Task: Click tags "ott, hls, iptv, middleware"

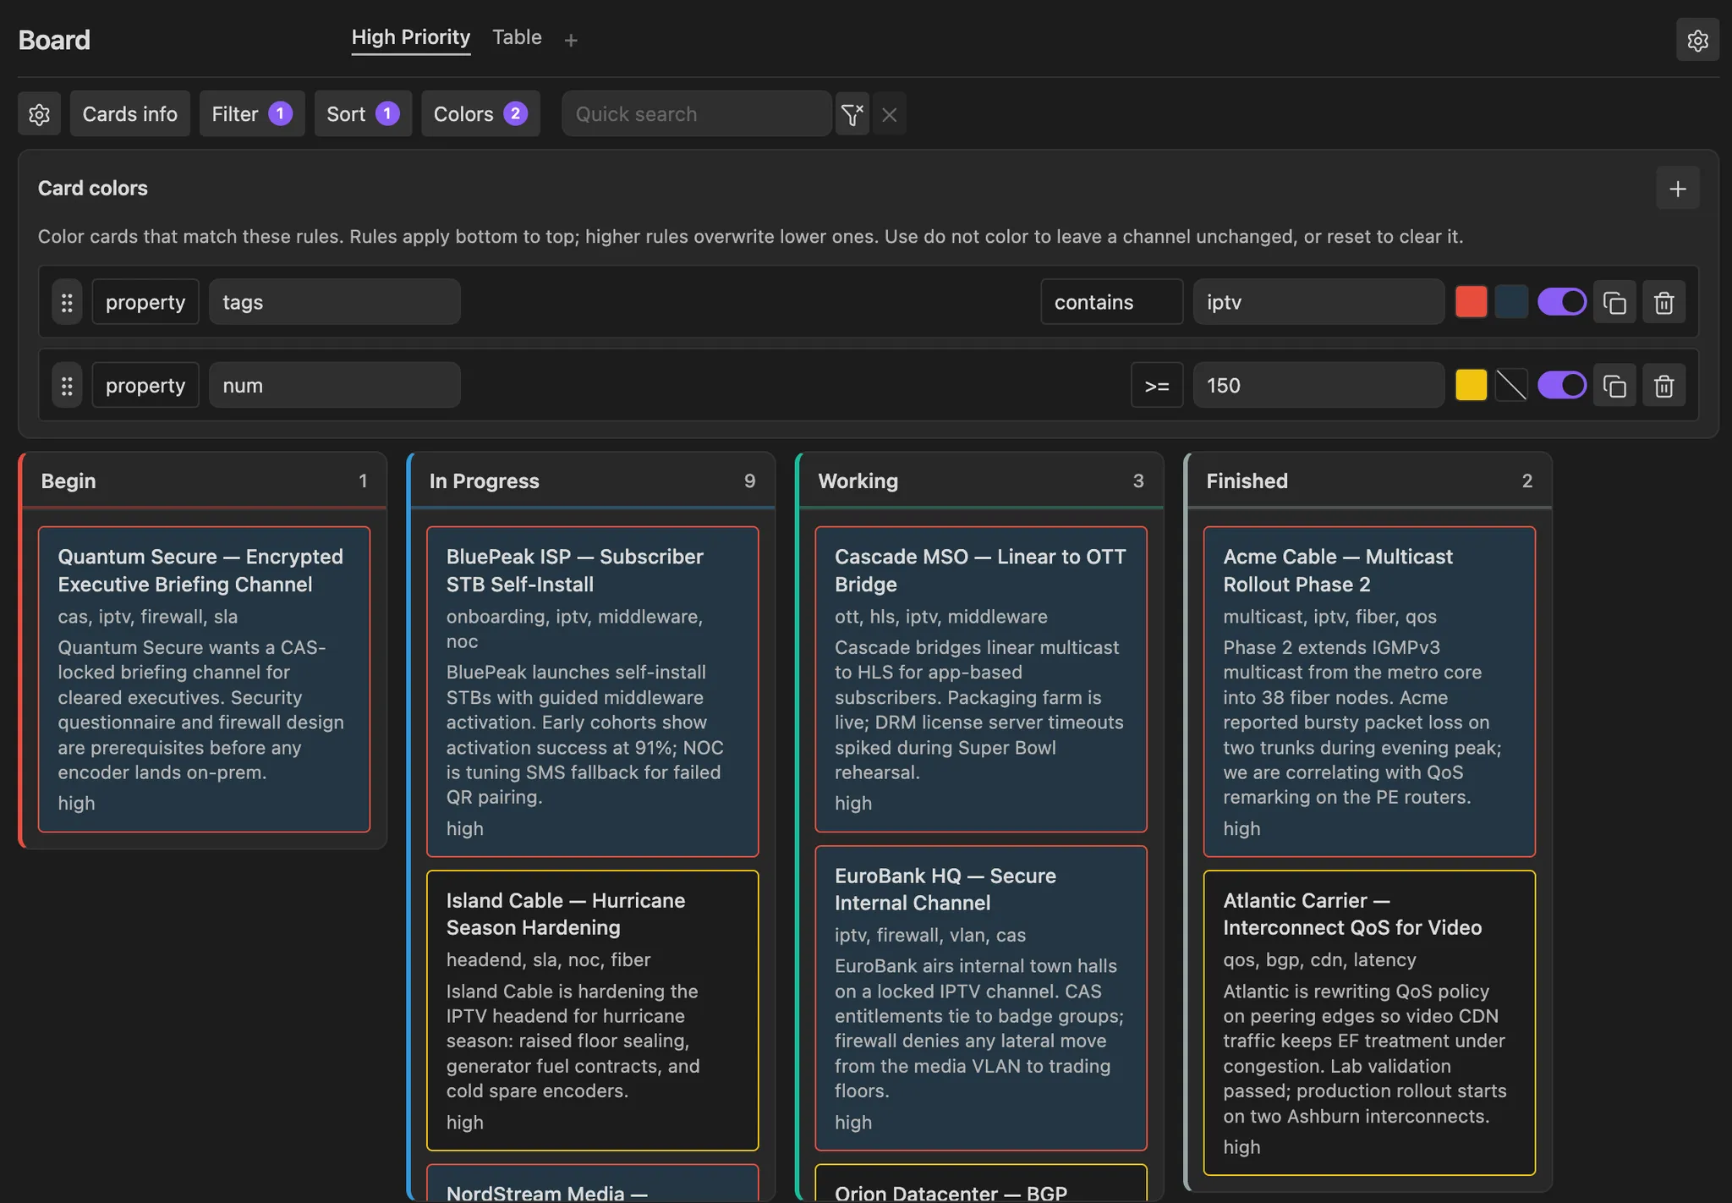Action: [940, 617]
